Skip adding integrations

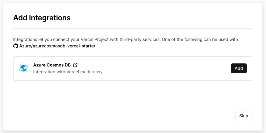click(x=243, y=116)
